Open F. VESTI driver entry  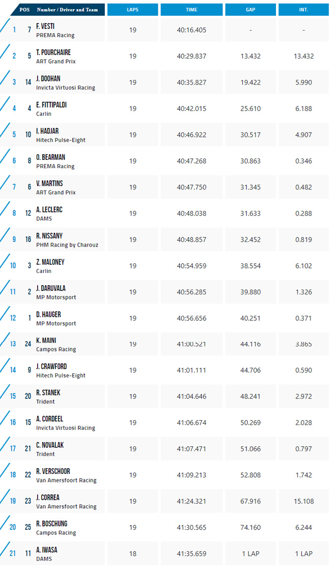tap(45, 26)
